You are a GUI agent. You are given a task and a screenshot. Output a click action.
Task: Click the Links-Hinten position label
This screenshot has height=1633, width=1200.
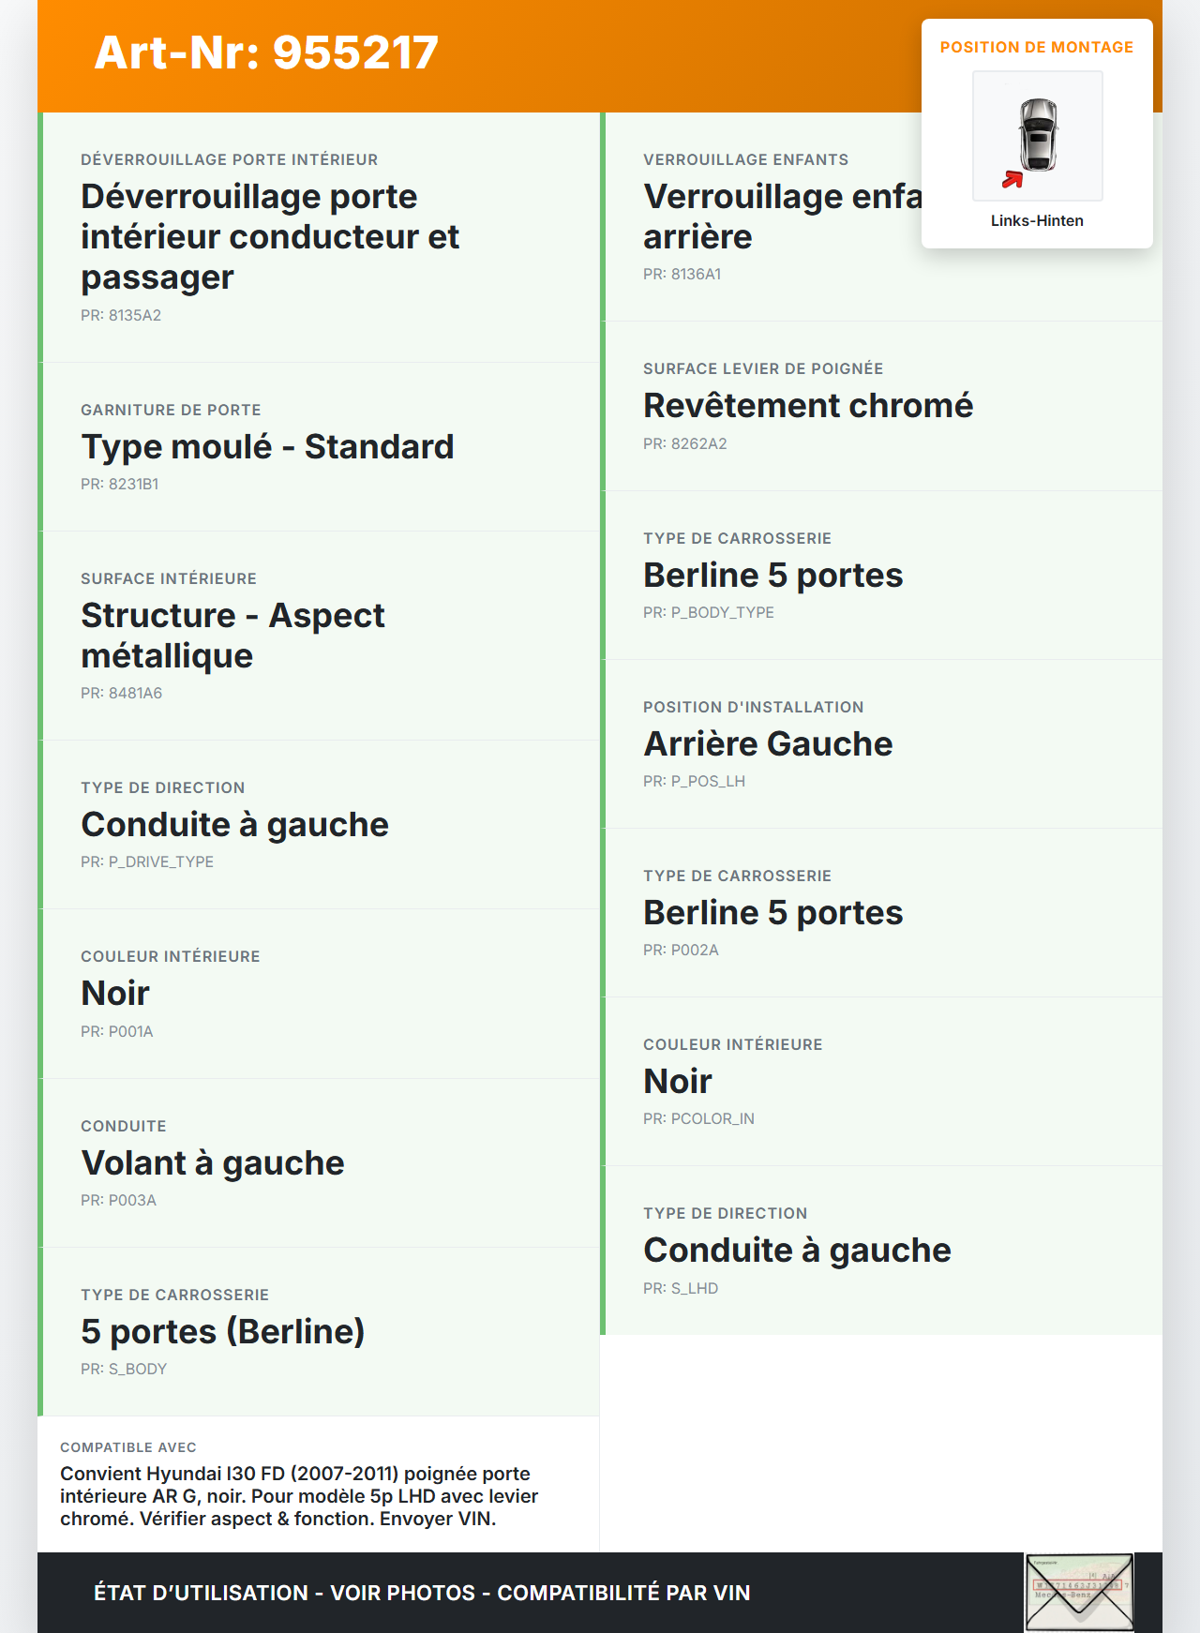pyautogui.click(x=1037, y=220)
